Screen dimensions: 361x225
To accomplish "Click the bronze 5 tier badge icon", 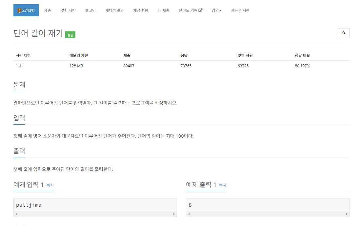I will 19,10.
